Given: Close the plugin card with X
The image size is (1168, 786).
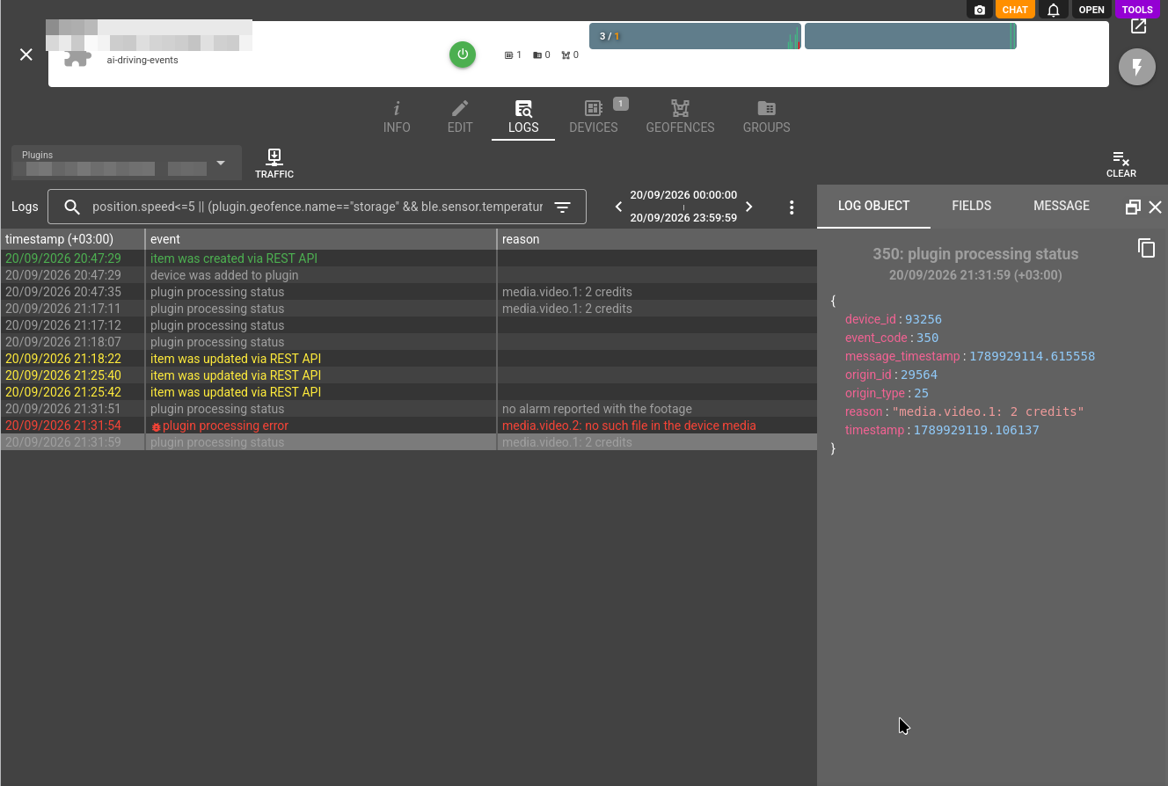Looking at the screenshot, I should (x=26, y=55).
